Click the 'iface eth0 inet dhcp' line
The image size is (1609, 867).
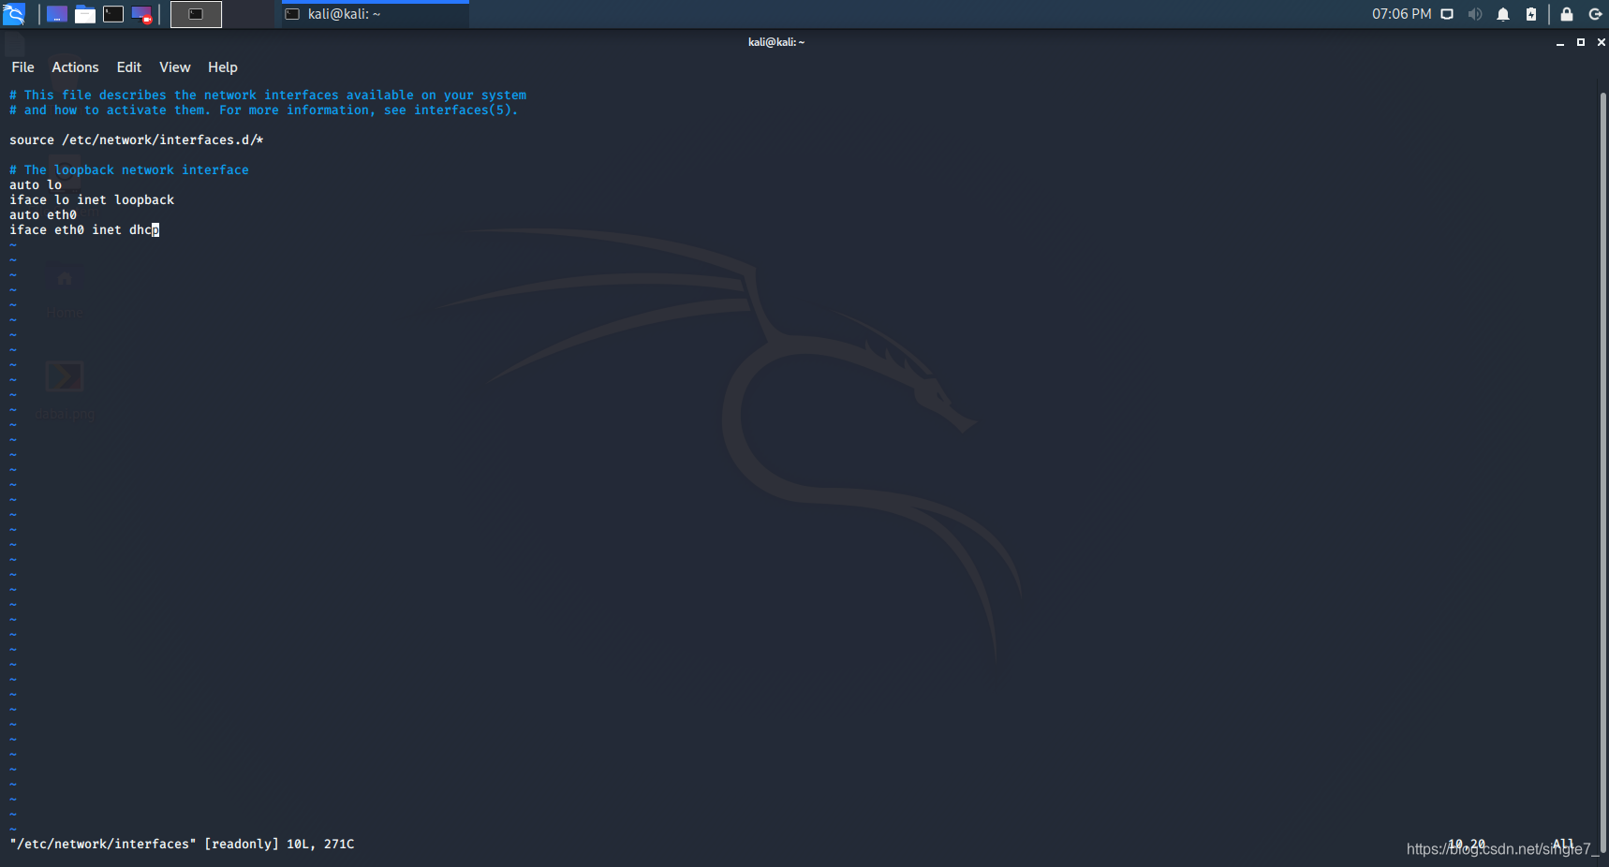pyautogui.click(x=84, y=230)
